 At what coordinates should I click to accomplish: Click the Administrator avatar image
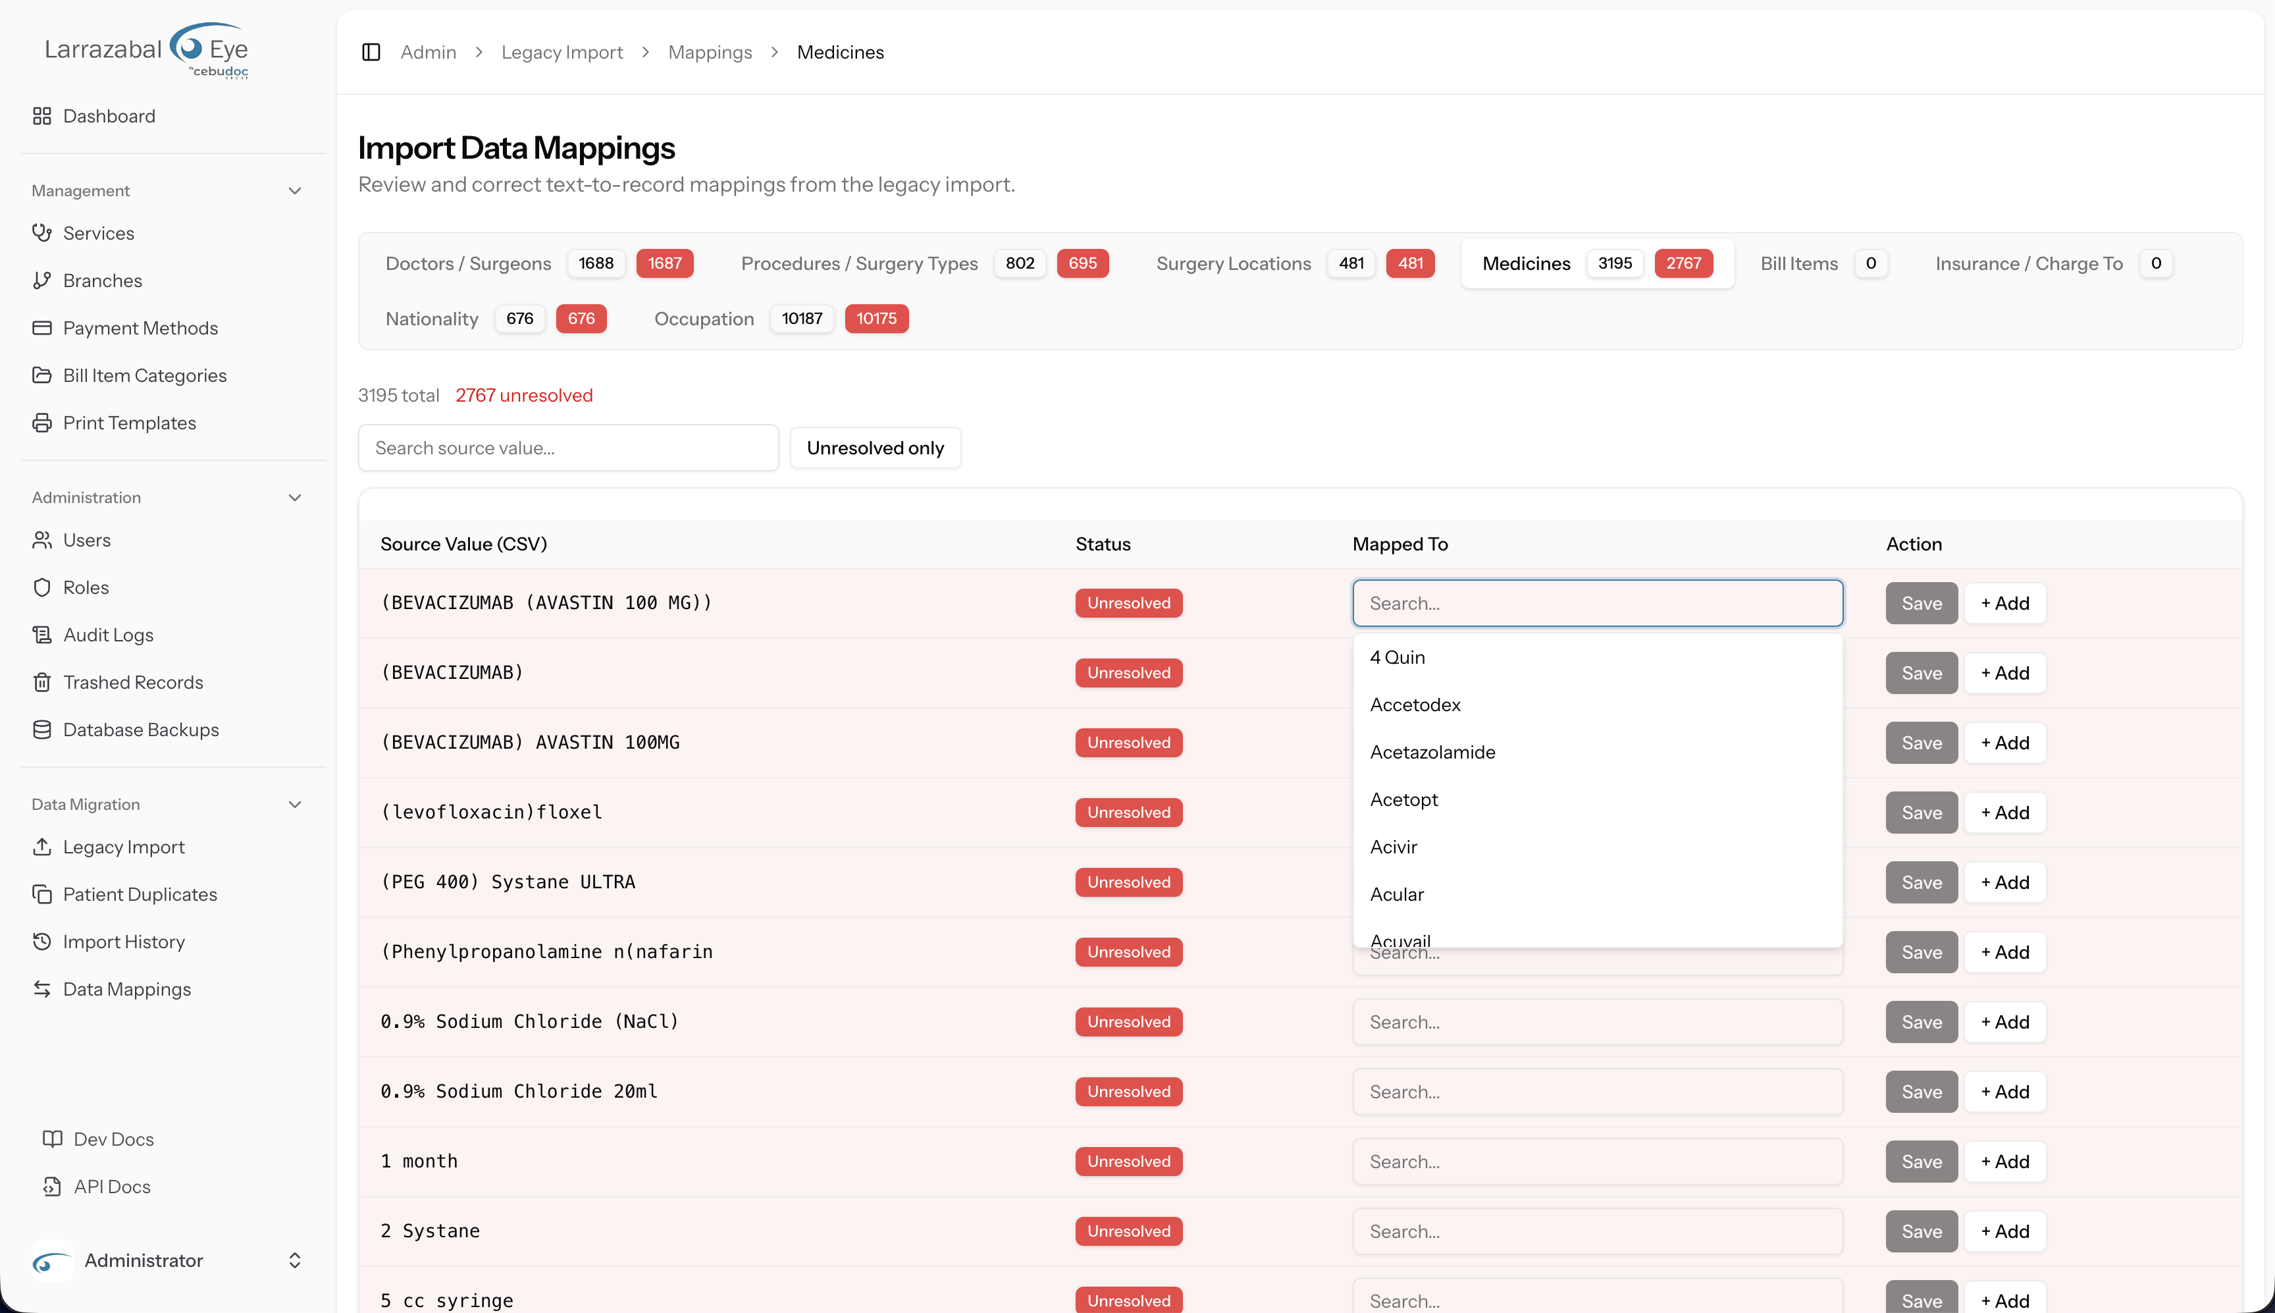[x=52, y=1261]
